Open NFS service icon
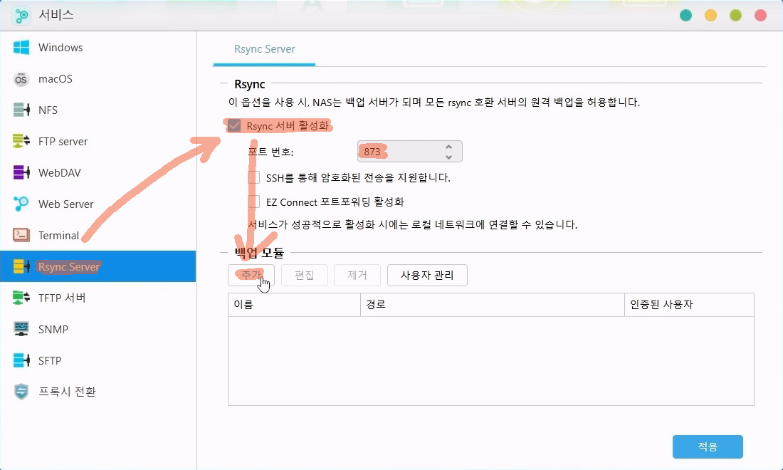The width and height of the screenshot is (783, 470). click(21, 110)
